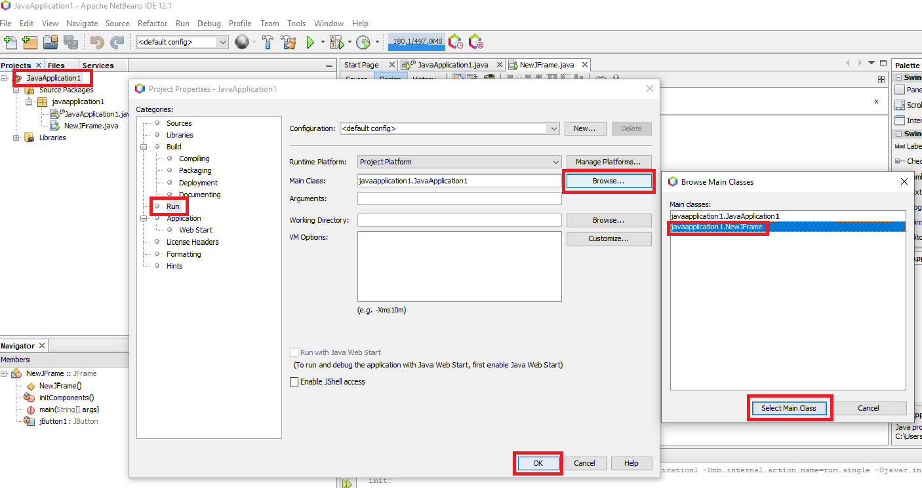Collapse the Application category expander
Viewport: 922px width, 488px height.
point(144,218)
